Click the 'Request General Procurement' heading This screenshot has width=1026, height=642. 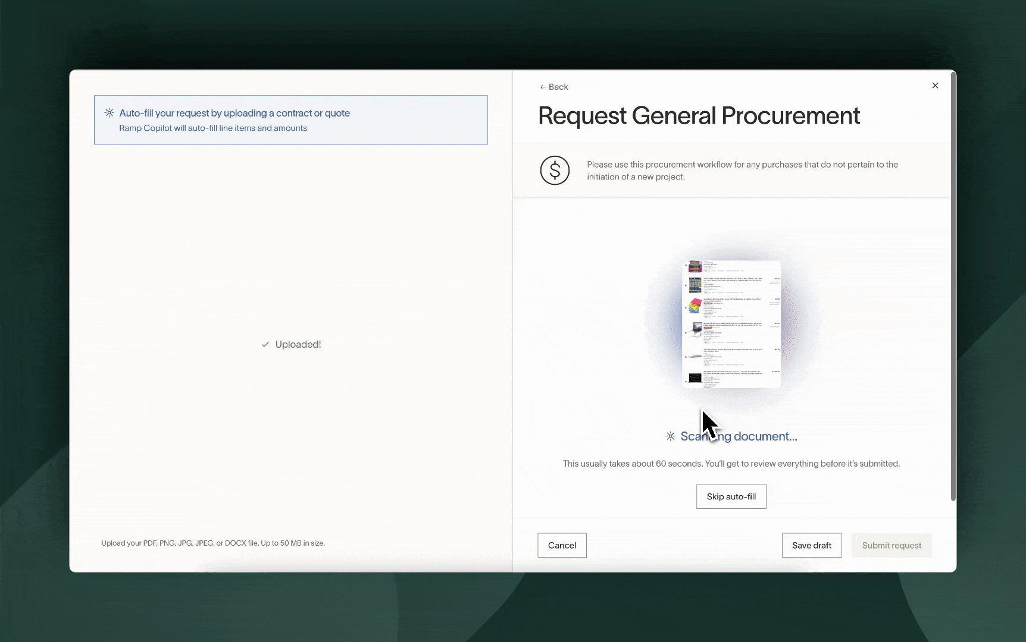(x=699, y=115)
